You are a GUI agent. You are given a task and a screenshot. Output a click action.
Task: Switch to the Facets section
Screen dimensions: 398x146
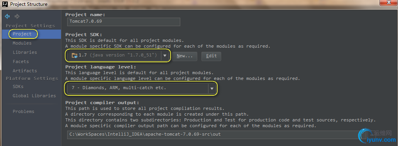pyautogui.click(x=21, y=61)
